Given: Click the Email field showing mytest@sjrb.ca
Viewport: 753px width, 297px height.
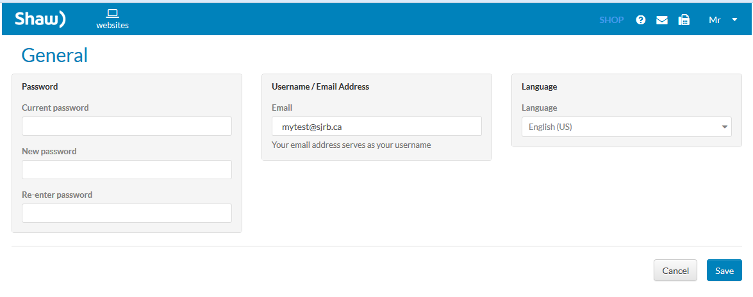Looking at the screenshot, I should pyautogui.click(x=377, y=126).
